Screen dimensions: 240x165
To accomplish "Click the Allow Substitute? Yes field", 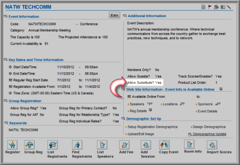I will pos(145,83).
